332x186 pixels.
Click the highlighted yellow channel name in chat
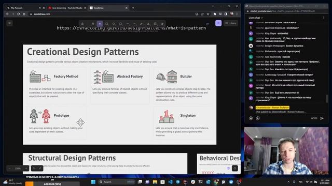click(x=272, y=107)
